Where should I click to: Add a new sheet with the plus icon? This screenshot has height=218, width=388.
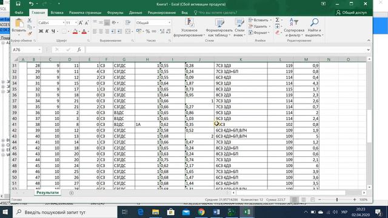[x=72, y=193]
